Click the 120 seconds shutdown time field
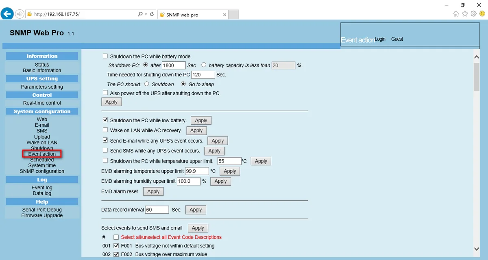 203,75
